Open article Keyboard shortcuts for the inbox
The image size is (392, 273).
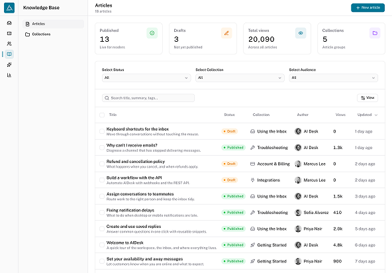[138, 129]
